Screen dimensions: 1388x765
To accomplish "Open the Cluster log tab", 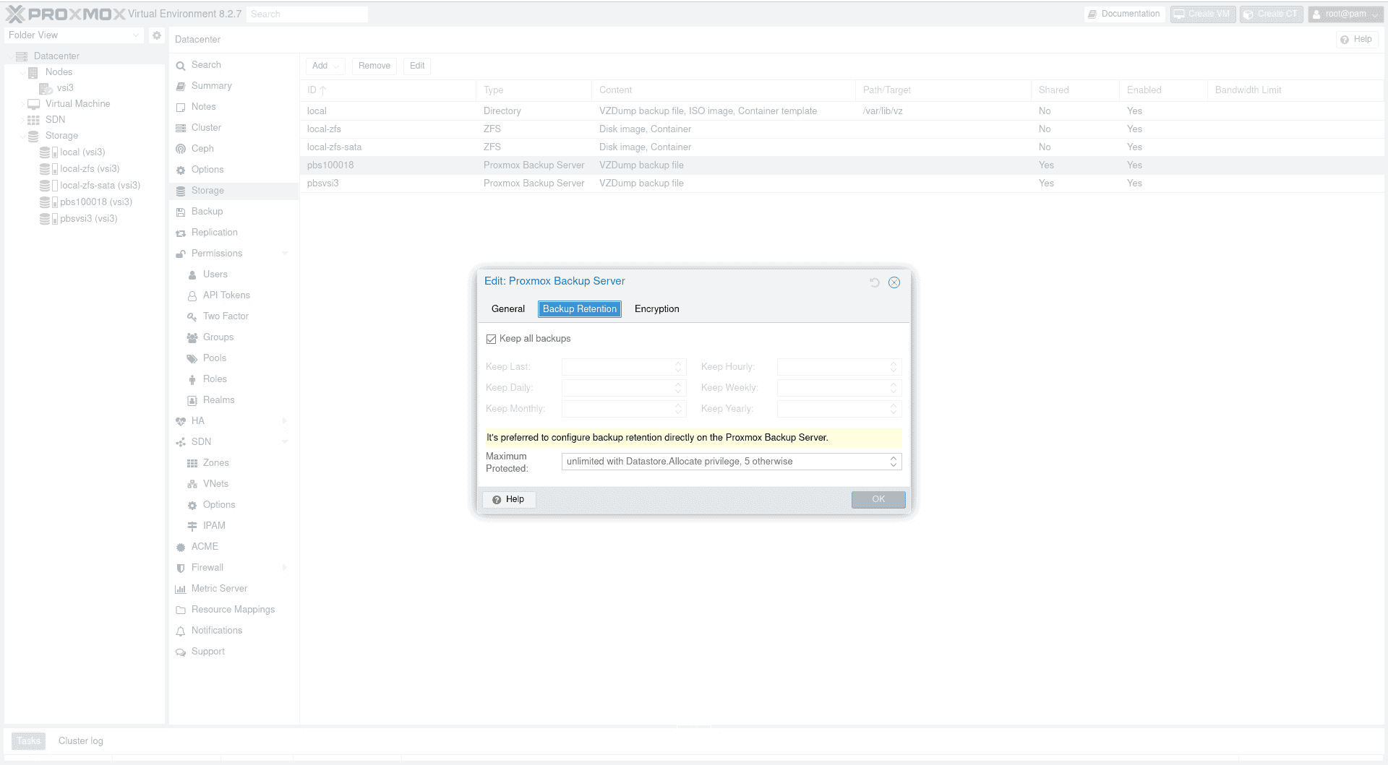I will pyautogui.click(x=80, y=741).
